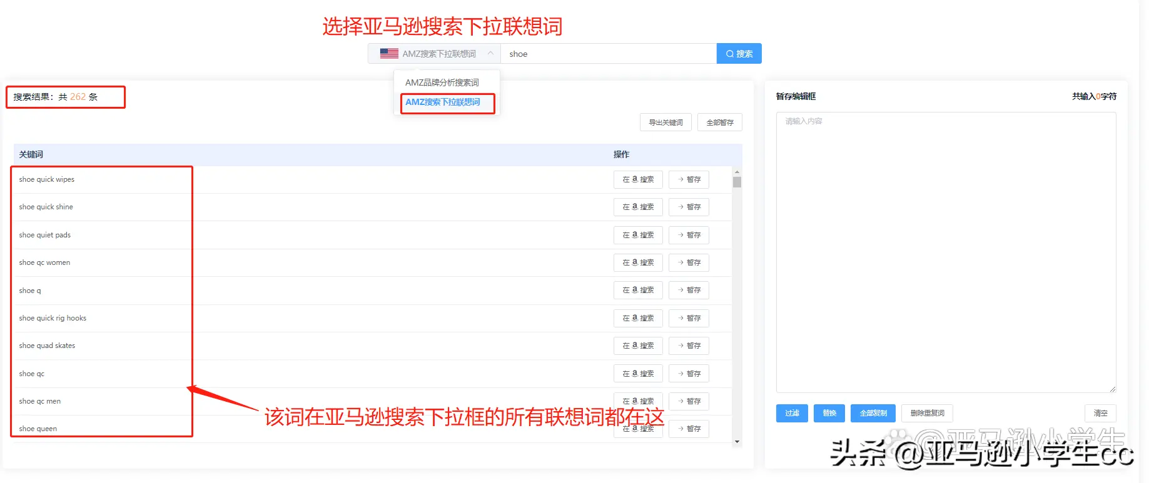This screenshot has height=483, width=1149.
Task: Search 'shoe quick wipes' on Amazon
Action: [x=638, y=179]
